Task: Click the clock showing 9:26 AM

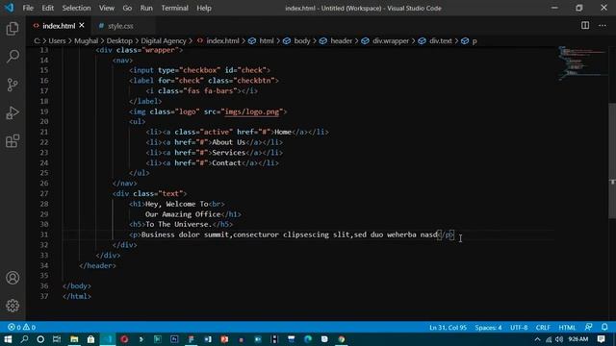Action: click(x=578, y=339)
